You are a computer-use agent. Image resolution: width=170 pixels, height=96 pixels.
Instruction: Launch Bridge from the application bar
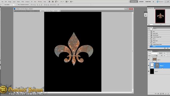[49, 2]
